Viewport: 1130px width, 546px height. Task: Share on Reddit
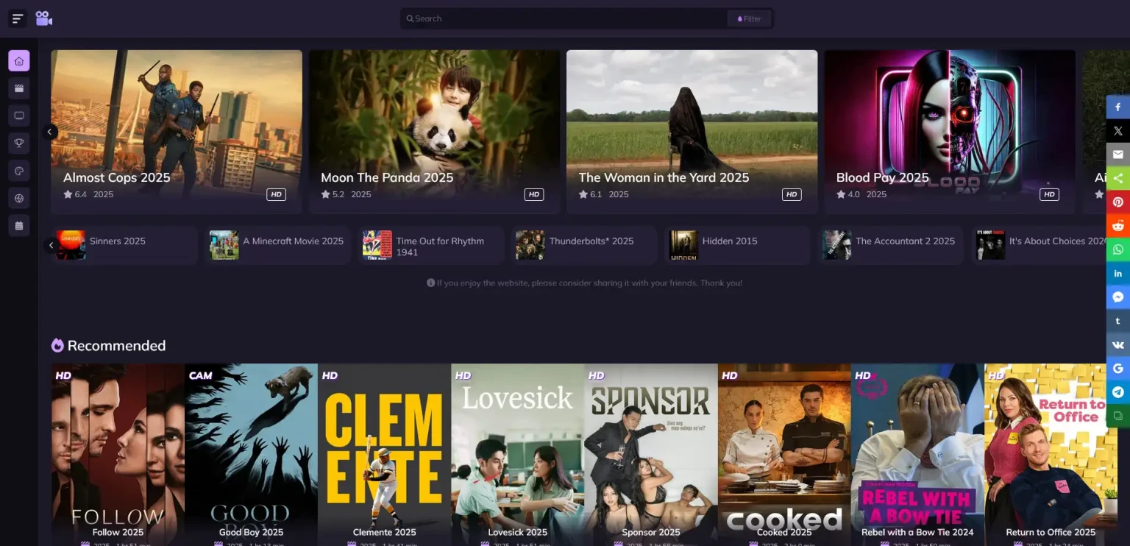click(1118, 226)
